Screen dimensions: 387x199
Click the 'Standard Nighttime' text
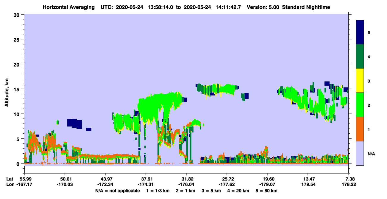pos(306,7)
